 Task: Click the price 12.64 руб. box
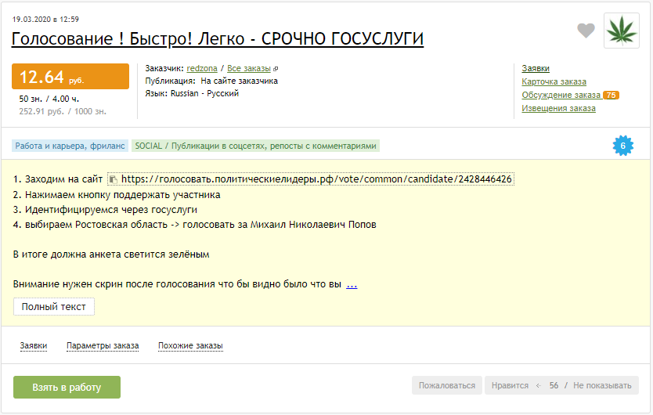tap(70, 76)
